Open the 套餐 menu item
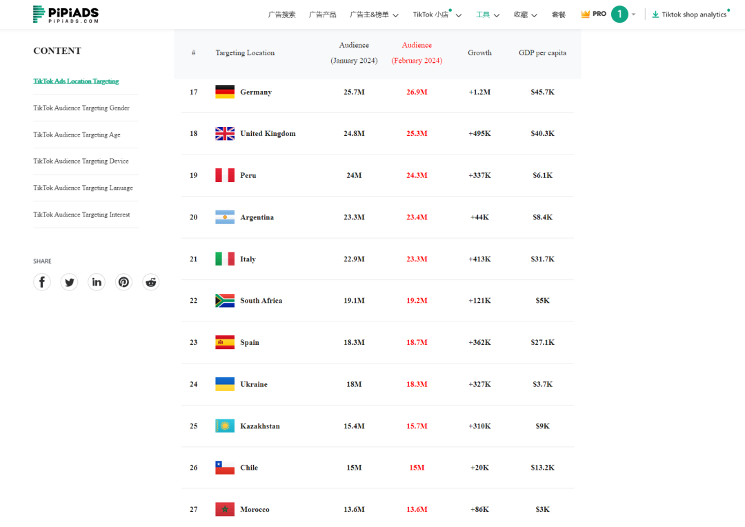Image resolution: width=745 pixels, height=527 pixels. (x=558, y=14)
